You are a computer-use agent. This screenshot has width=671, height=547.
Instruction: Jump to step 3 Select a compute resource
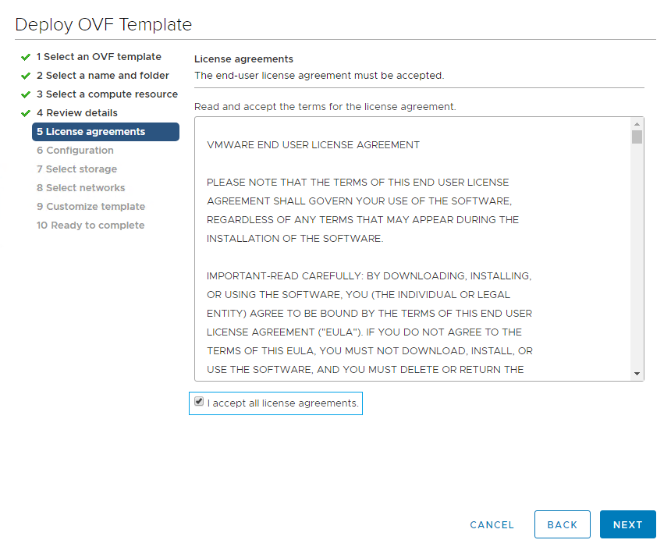(x=107, y=94)
